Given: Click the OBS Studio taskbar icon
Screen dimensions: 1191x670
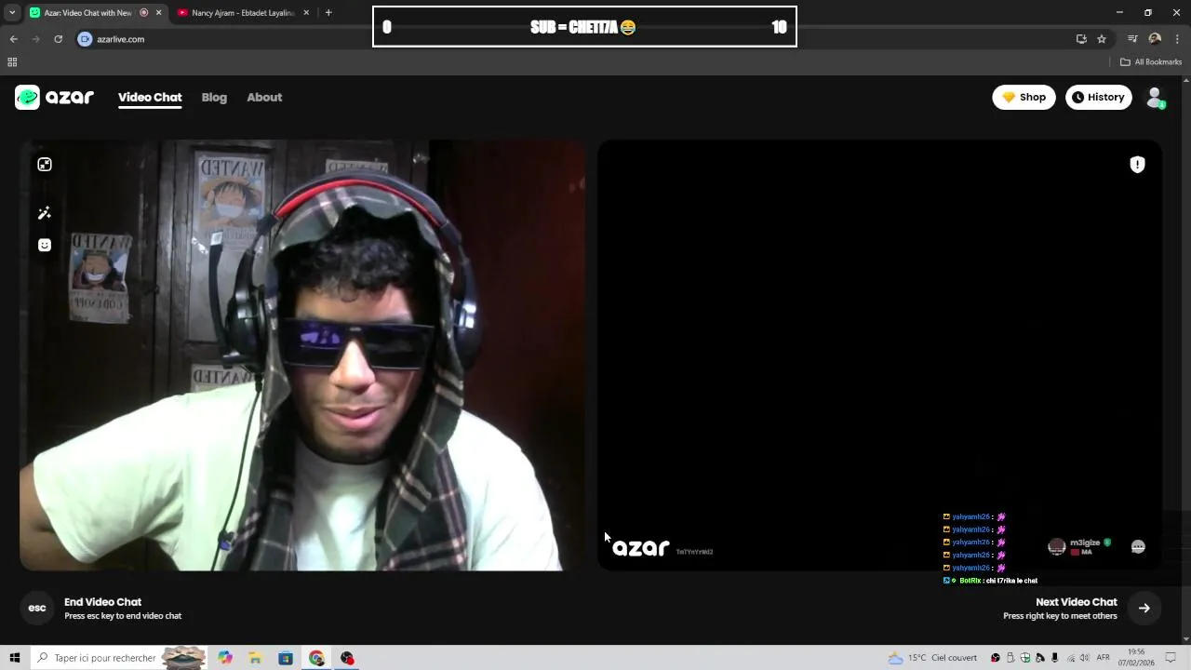Looking at the screenshot, I should (x=347, y=658).
